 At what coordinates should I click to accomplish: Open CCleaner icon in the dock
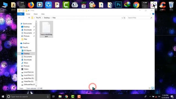click(163, 5)
